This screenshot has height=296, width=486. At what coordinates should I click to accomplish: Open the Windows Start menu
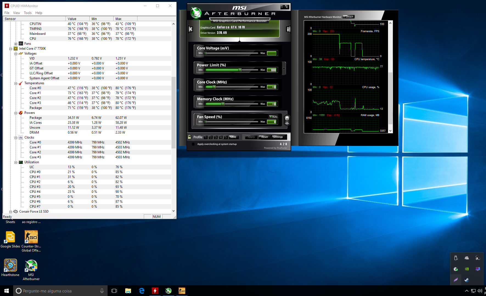pos(7,291)
